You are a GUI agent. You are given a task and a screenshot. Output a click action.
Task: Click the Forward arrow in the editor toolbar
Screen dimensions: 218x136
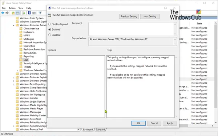coord(7,13)
